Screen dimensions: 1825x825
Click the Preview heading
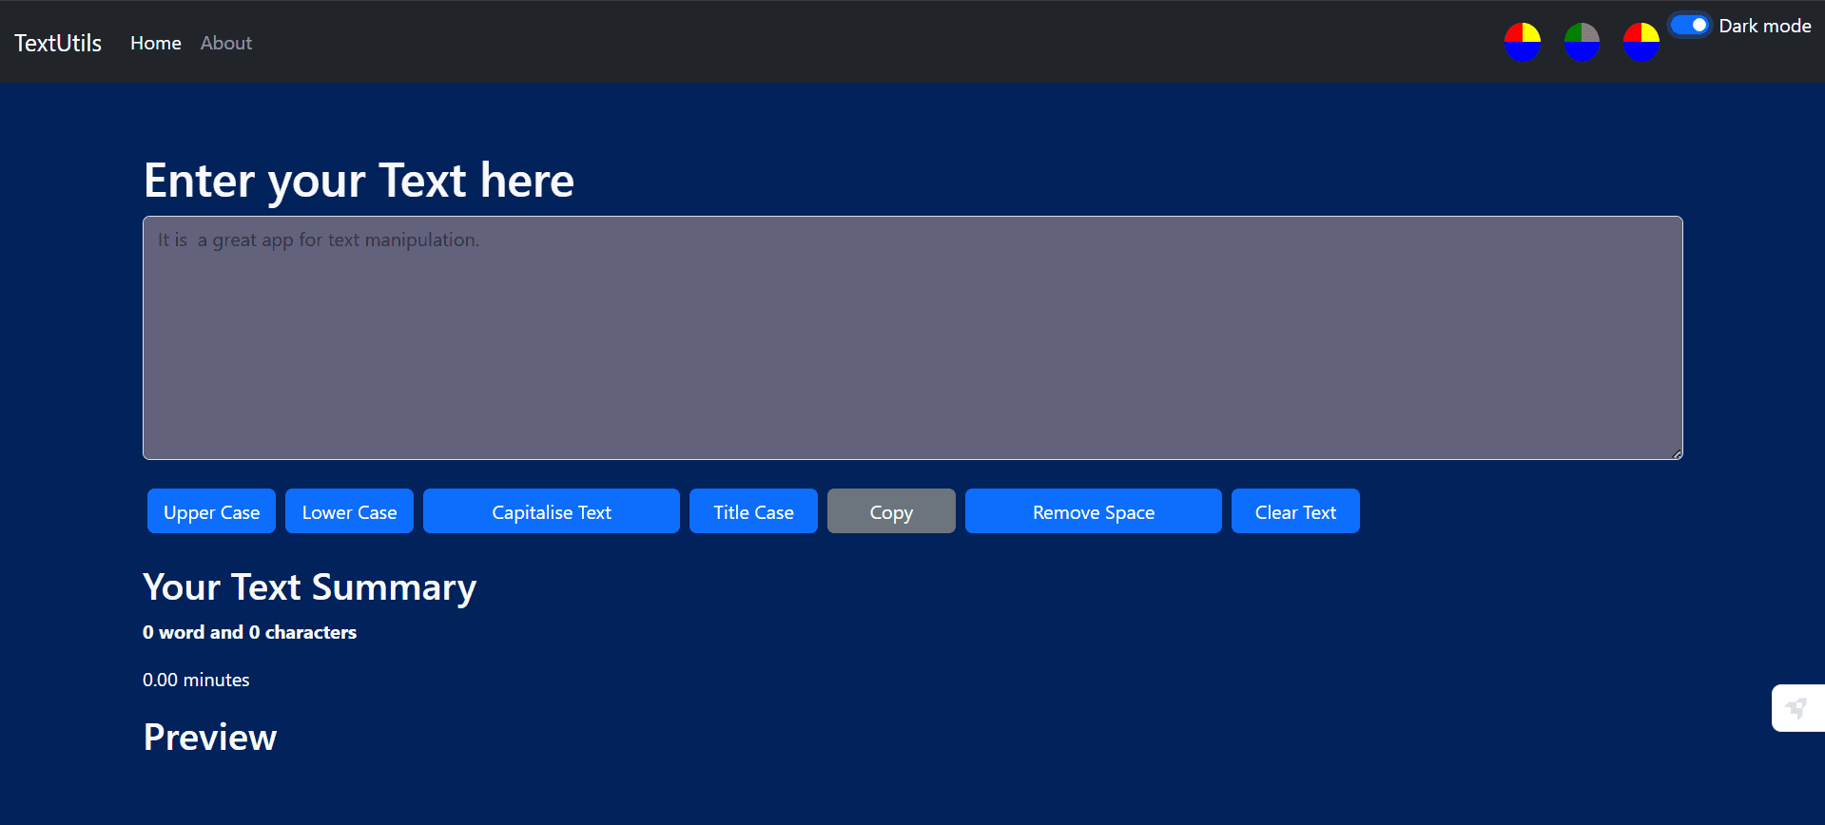pos(210,738)
